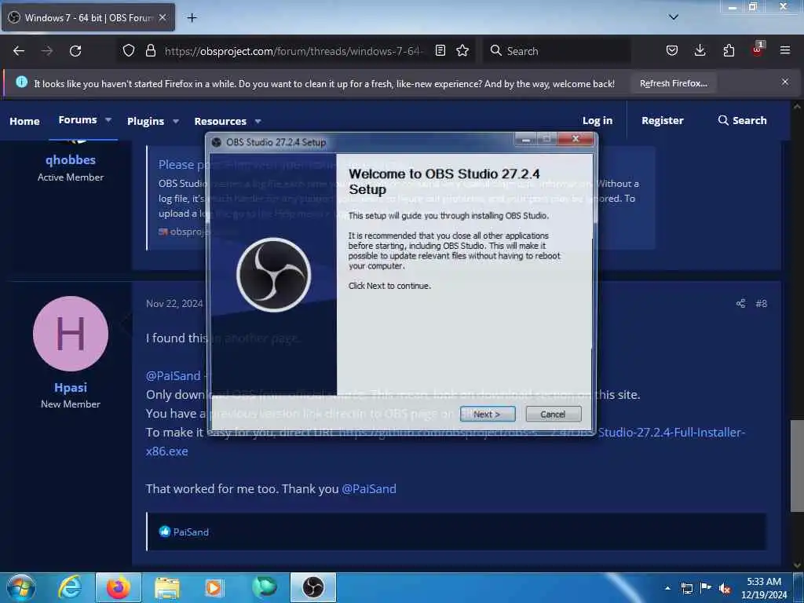Open the Plugins menu item
Viewport: 804px width, 603px height.
tap(145, 121)
